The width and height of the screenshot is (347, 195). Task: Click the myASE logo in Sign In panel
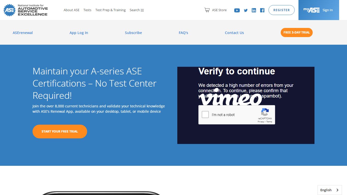click(x=311, y=10)
